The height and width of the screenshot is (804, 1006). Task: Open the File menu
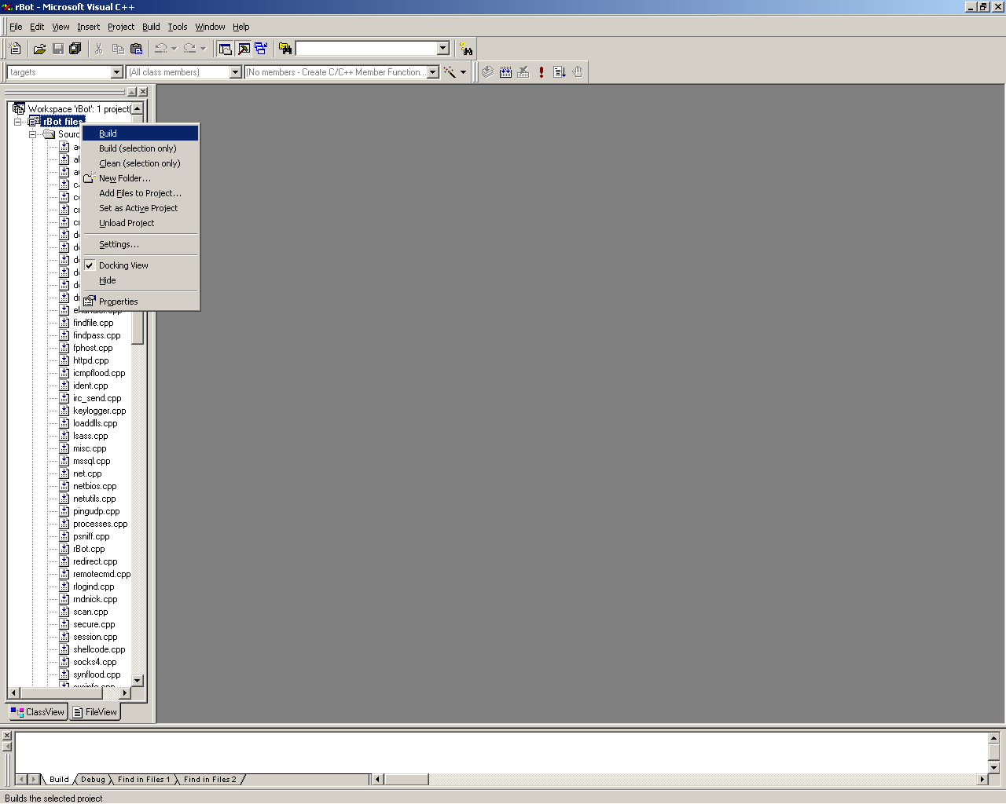click(x=16, y=27)
